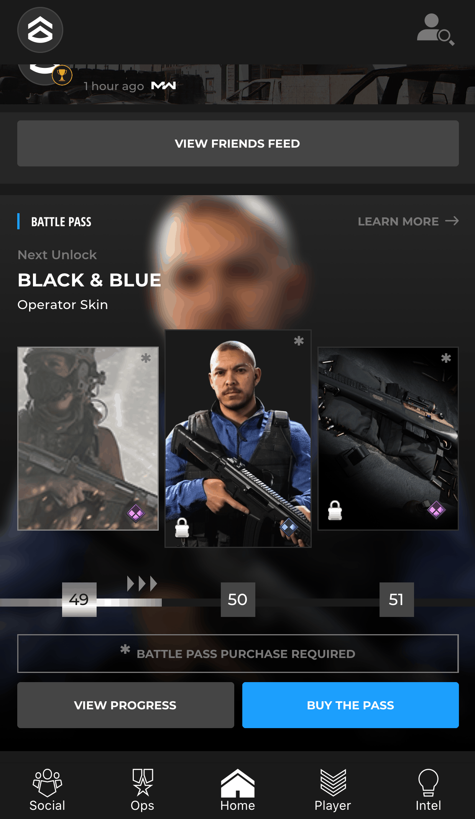The width and height of the screenshot is (475, 819).
Task: Tap the gold trophy badge
Action: (62, 75)
